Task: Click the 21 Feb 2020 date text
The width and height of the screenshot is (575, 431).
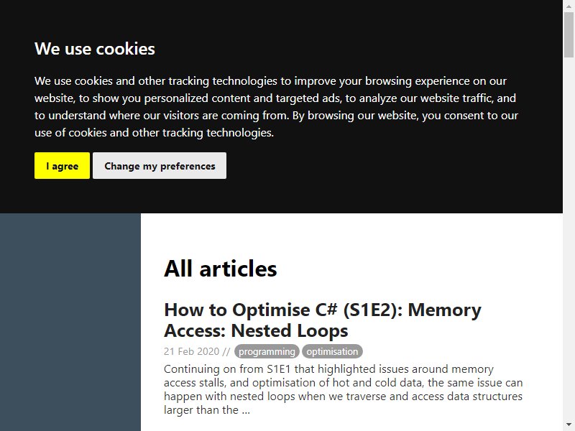Action: tap(191, 351)
